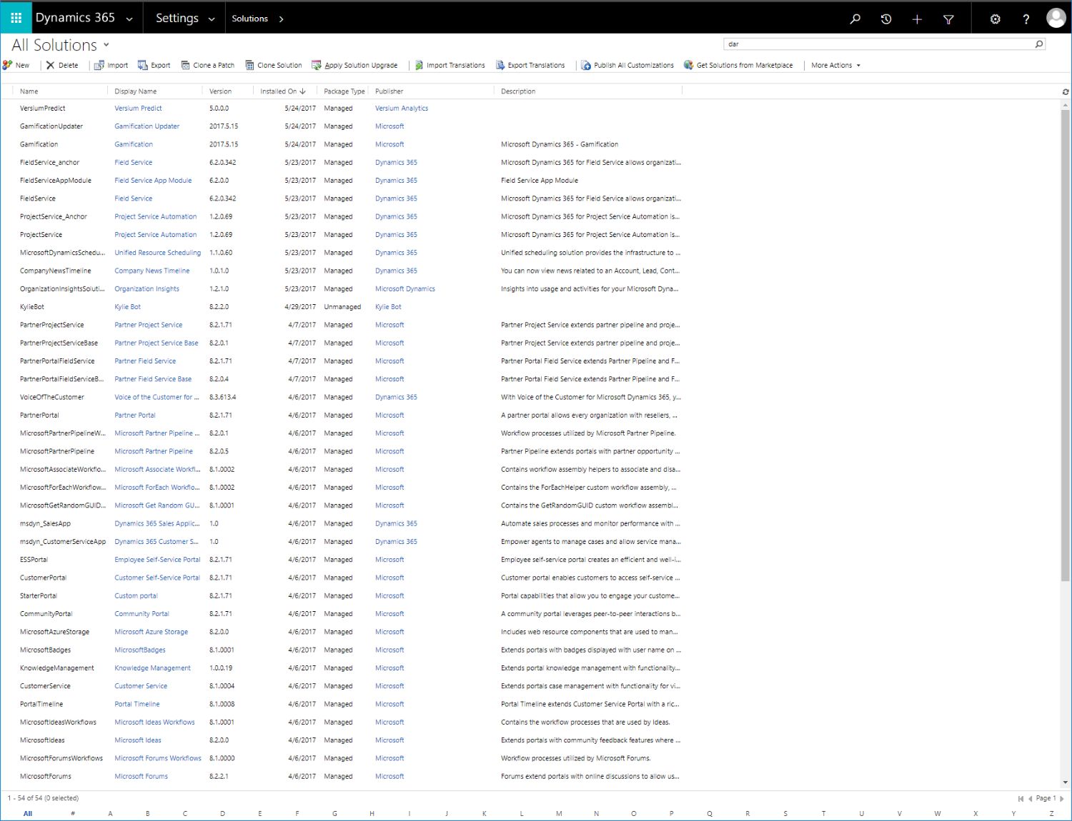This screenshot has width=1072, height=821.
Task: Filter list by letter F
Action: [297, 814]
